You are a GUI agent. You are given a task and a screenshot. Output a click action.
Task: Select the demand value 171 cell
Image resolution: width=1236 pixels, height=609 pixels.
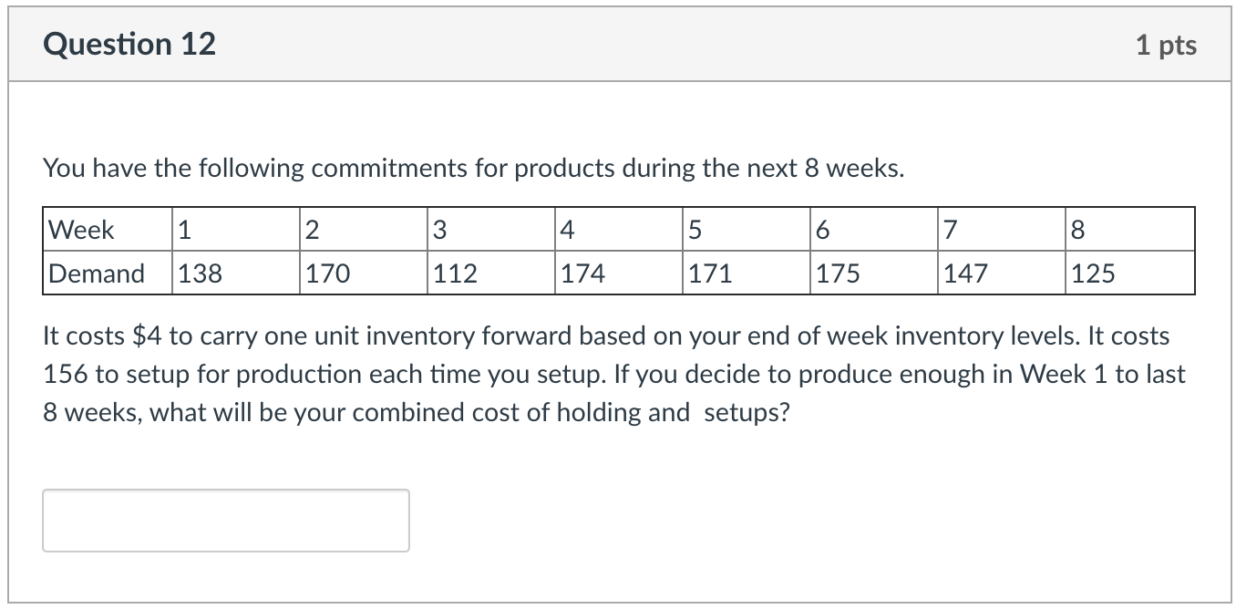pyautogui.click(x=746, y=274)
